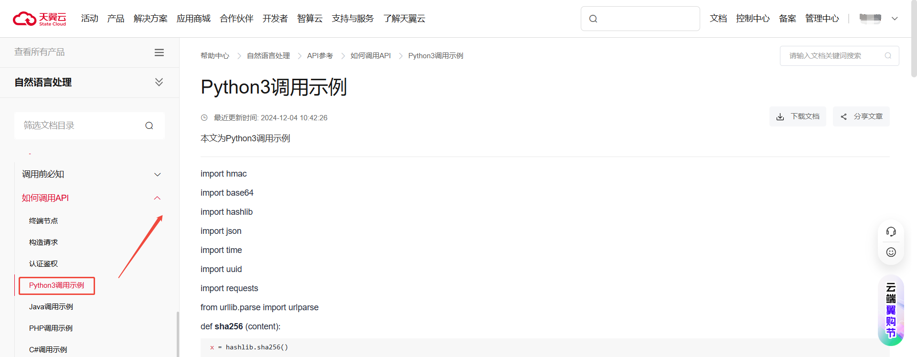The image size is (917, 357).
Task: Click the blurred user avatar
Action: [x=870, y=19]
